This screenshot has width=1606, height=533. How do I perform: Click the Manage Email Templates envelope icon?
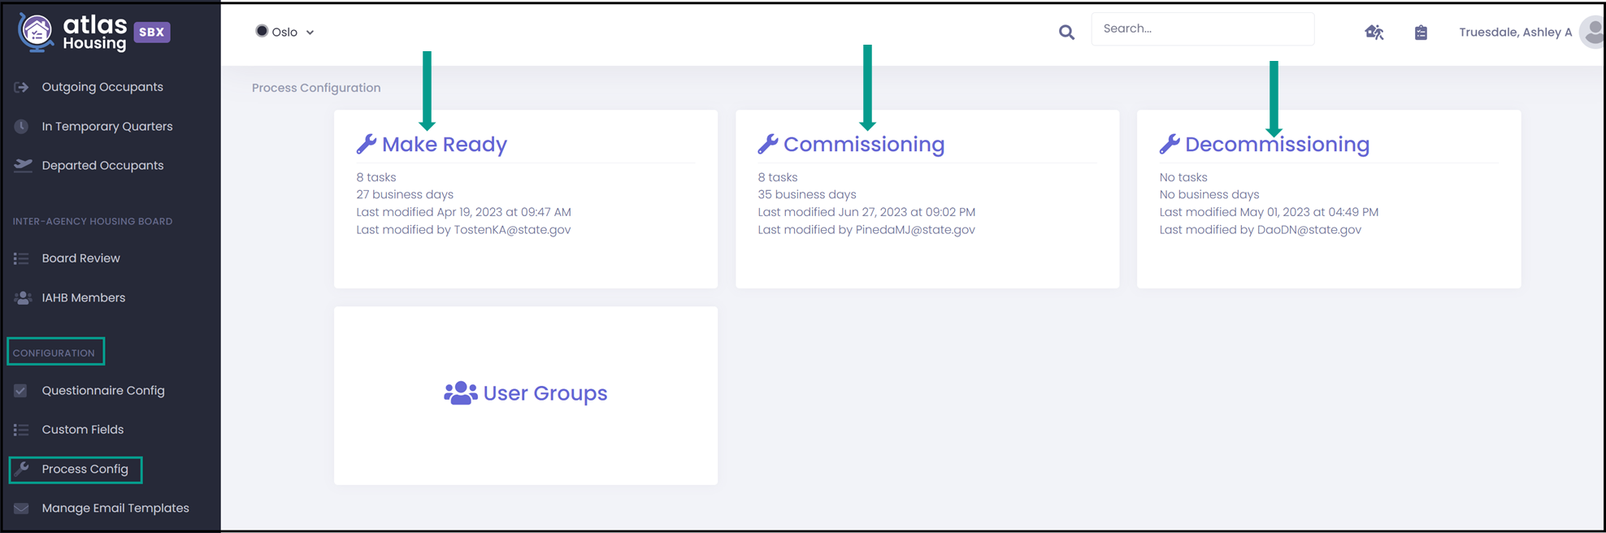click(x=21, y=509)
